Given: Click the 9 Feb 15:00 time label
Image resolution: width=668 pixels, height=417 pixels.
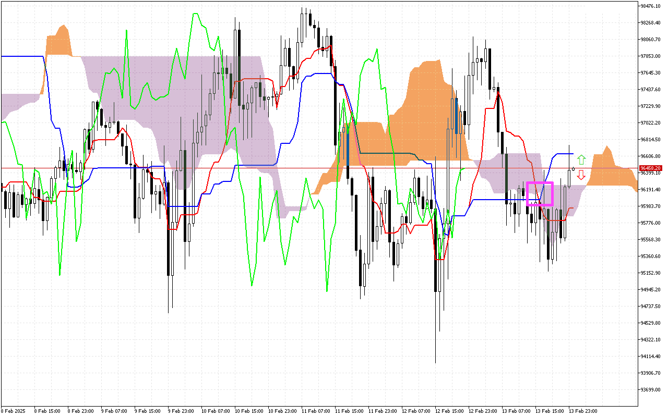Looking at the screenshot, I should coord(147,411).
